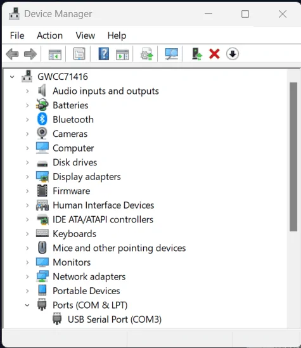
Task: Collapse the Ports (COM & LPT) node
Action: 27,305
